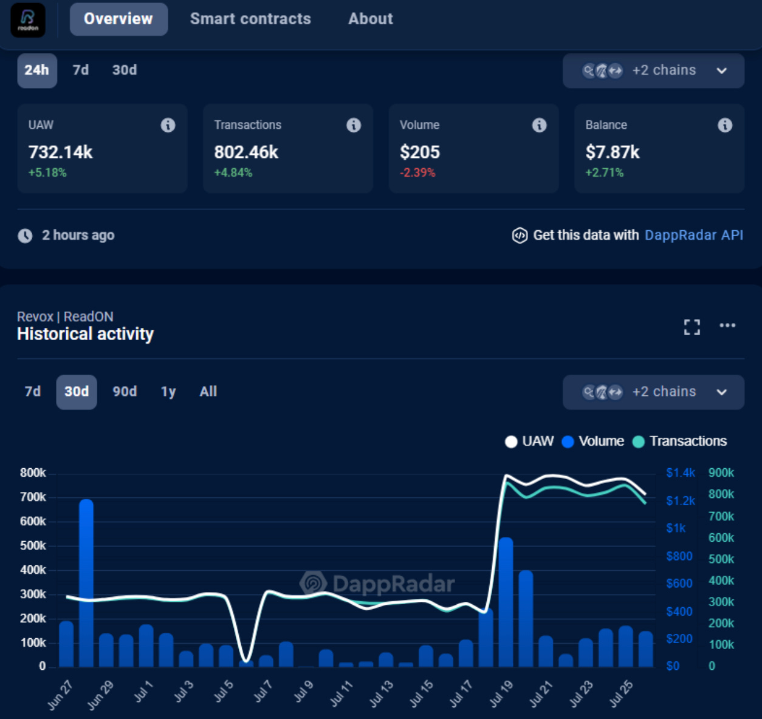
Task: Click the tall Jun 28 volume bar
Action: [x=86, y=583]
